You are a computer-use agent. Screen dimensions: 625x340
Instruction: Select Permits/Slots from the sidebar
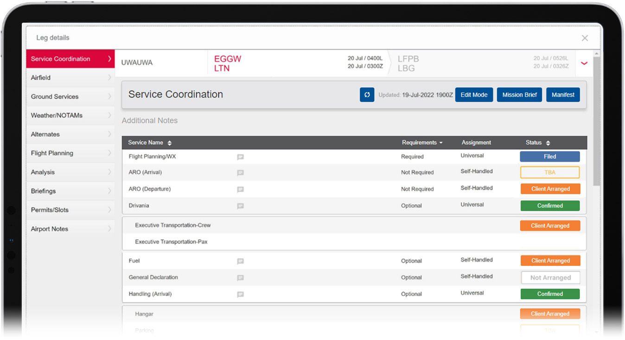70,210
